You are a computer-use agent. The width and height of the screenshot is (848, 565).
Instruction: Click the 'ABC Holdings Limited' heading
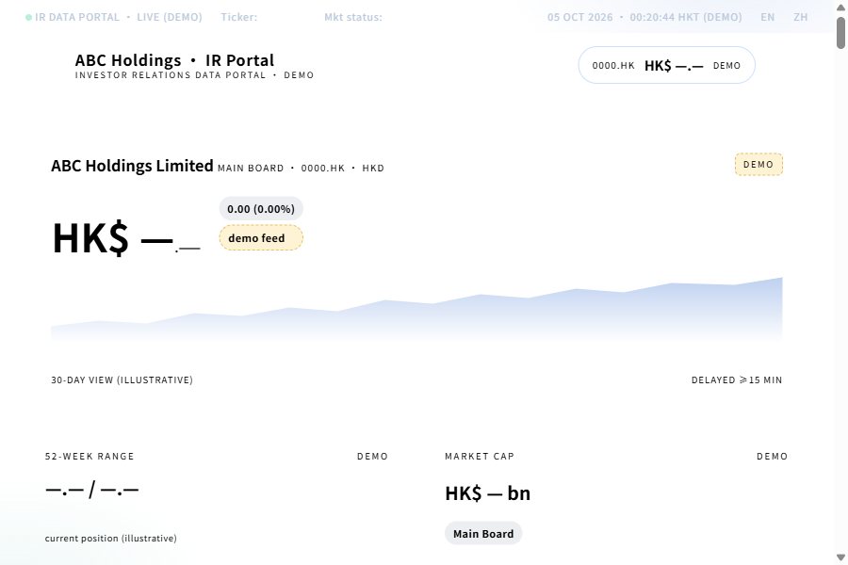click(132, 166)
